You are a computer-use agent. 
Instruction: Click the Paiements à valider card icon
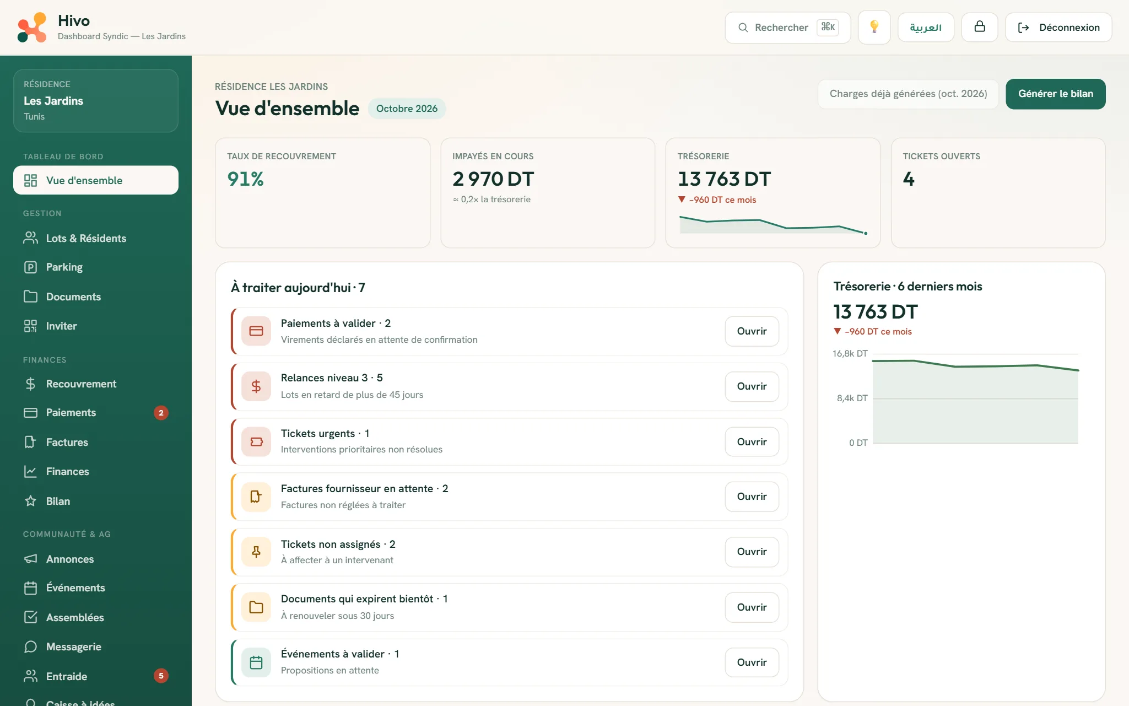[256, 331]
